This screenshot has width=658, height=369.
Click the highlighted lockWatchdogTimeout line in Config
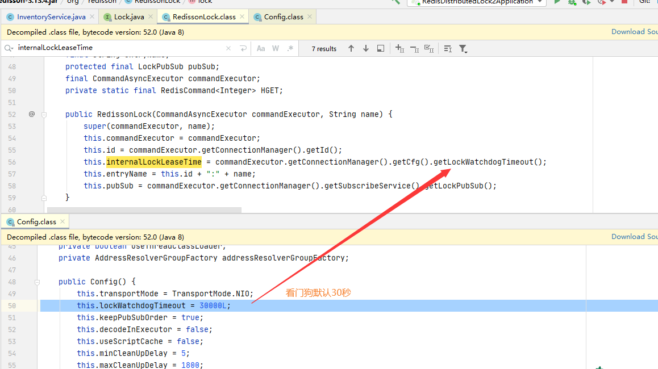tap(349, 305)
